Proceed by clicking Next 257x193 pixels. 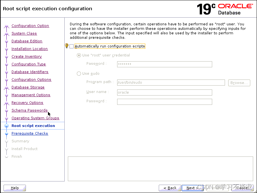pyautogui.click(x=193, y=188)
